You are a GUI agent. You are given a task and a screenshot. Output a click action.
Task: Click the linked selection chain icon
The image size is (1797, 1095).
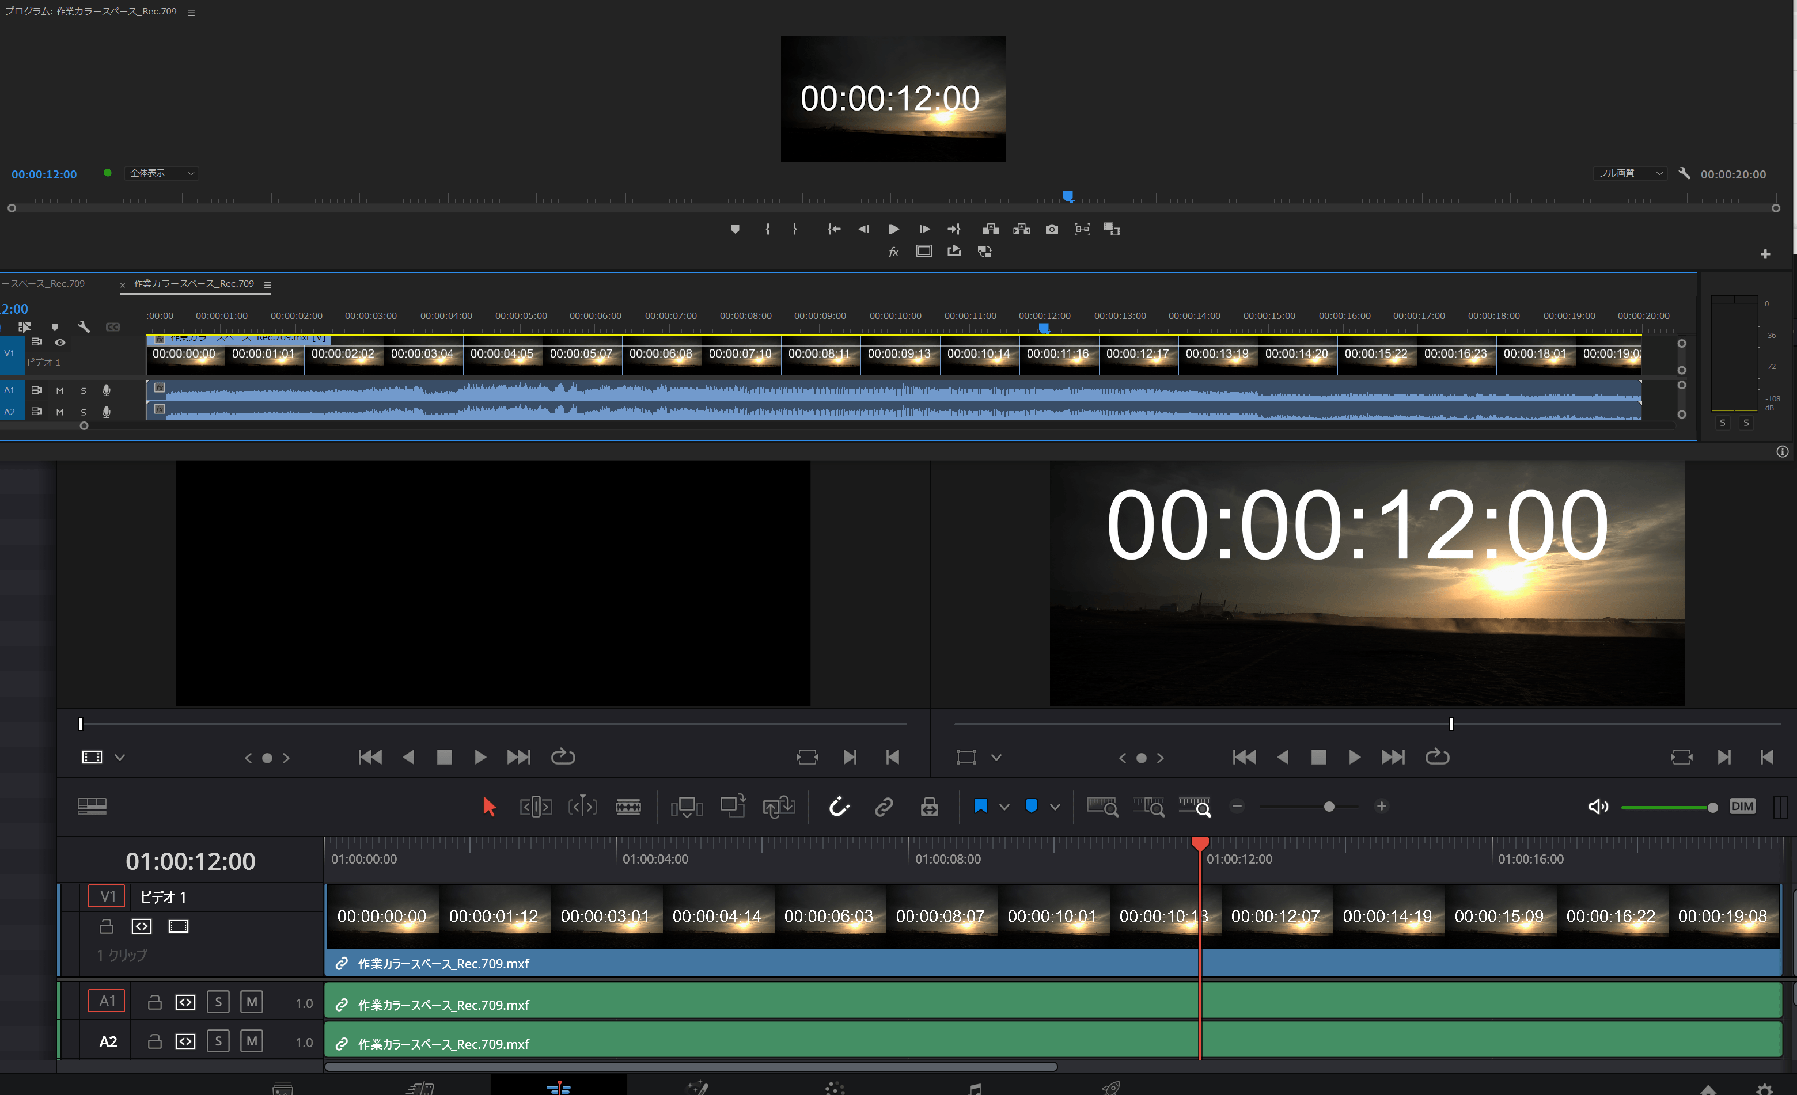[x=884, y=807]
